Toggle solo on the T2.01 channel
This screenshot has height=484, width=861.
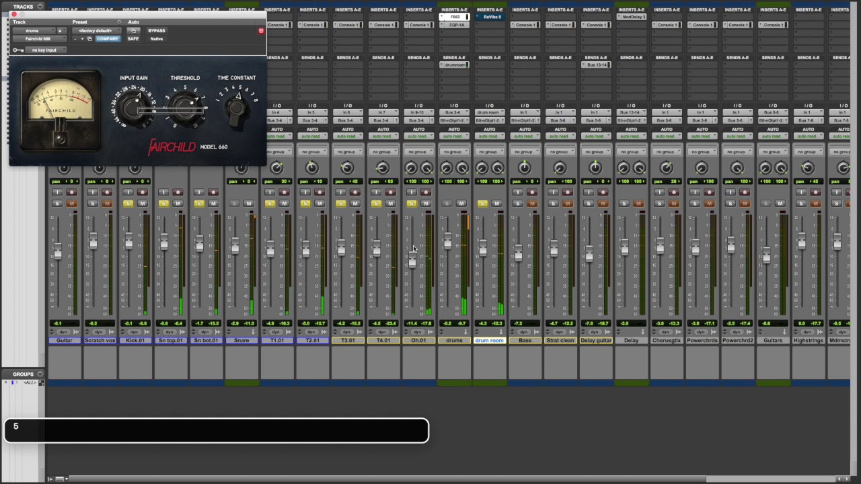point(305,204)
